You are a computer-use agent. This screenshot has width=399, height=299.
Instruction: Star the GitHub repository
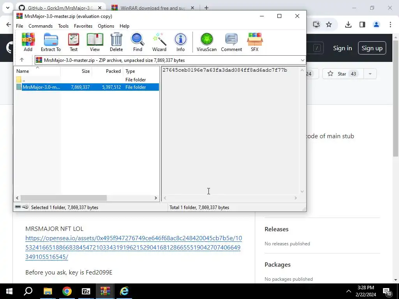tap(343, 74)
